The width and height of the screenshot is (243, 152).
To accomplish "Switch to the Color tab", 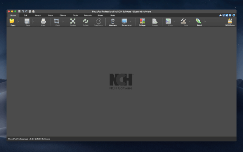I will tap(50, 15).
